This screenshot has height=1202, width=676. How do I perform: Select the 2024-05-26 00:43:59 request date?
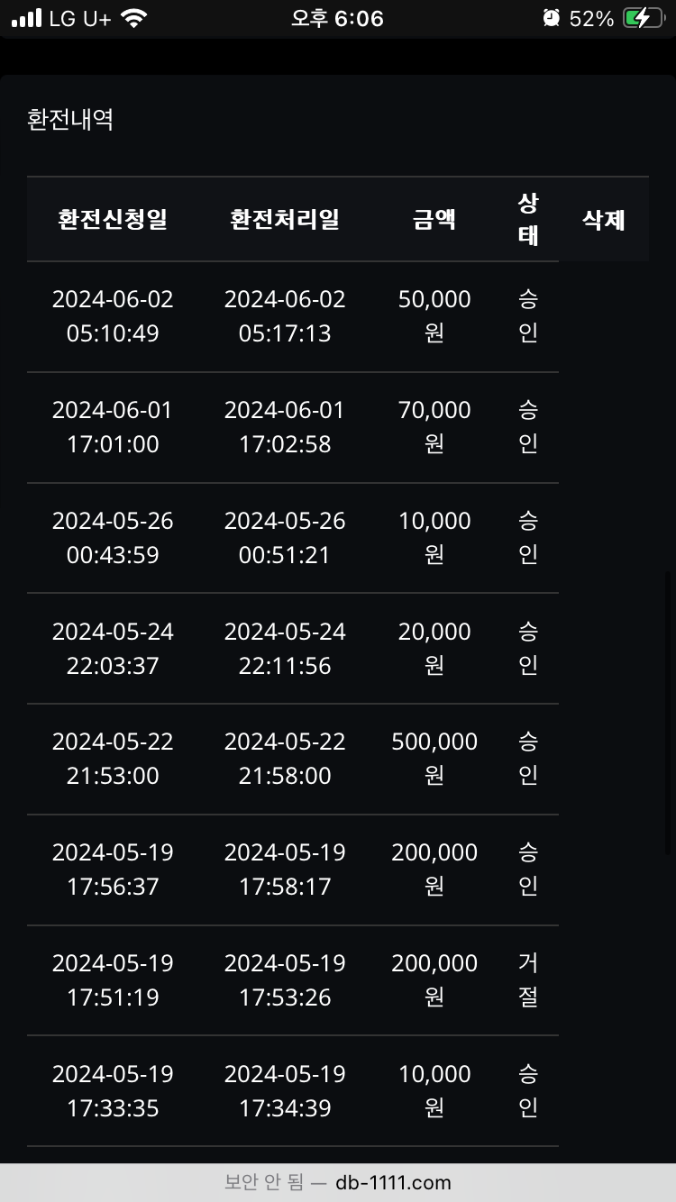coord(113,538)
